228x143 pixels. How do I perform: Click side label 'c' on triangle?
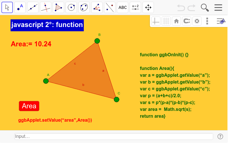point(75,63)
